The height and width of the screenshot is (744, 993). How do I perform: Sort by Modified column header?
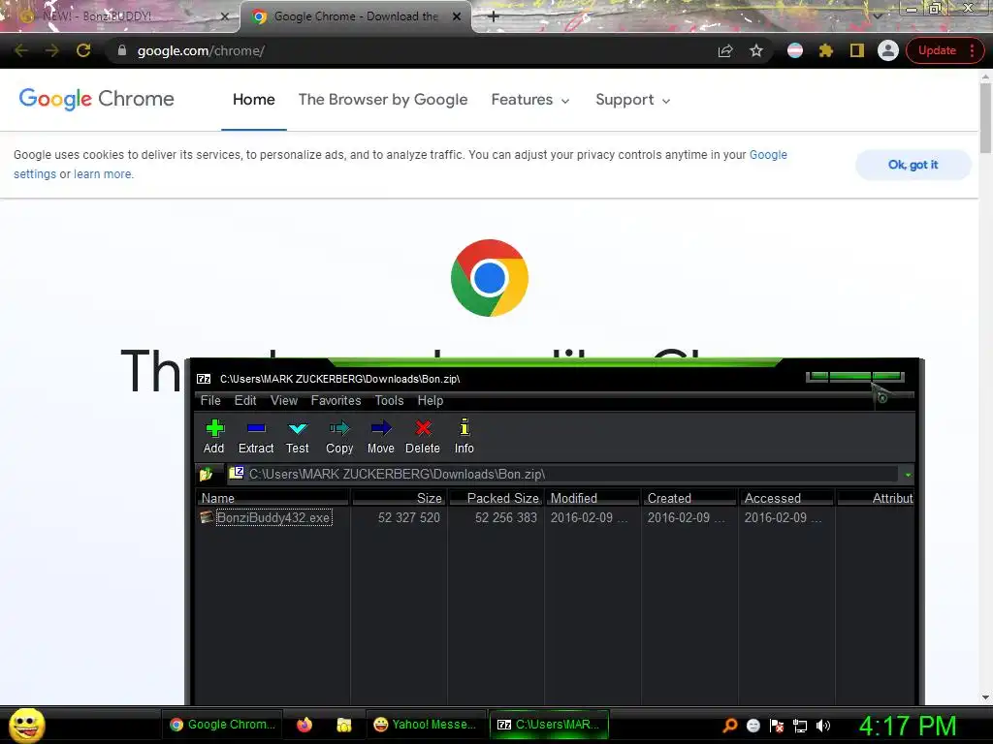click(593, 498)
